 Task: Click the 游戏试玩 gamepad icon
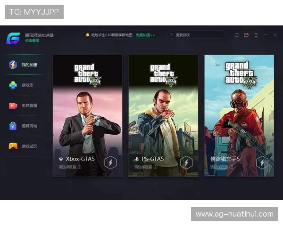coord(13,146)
